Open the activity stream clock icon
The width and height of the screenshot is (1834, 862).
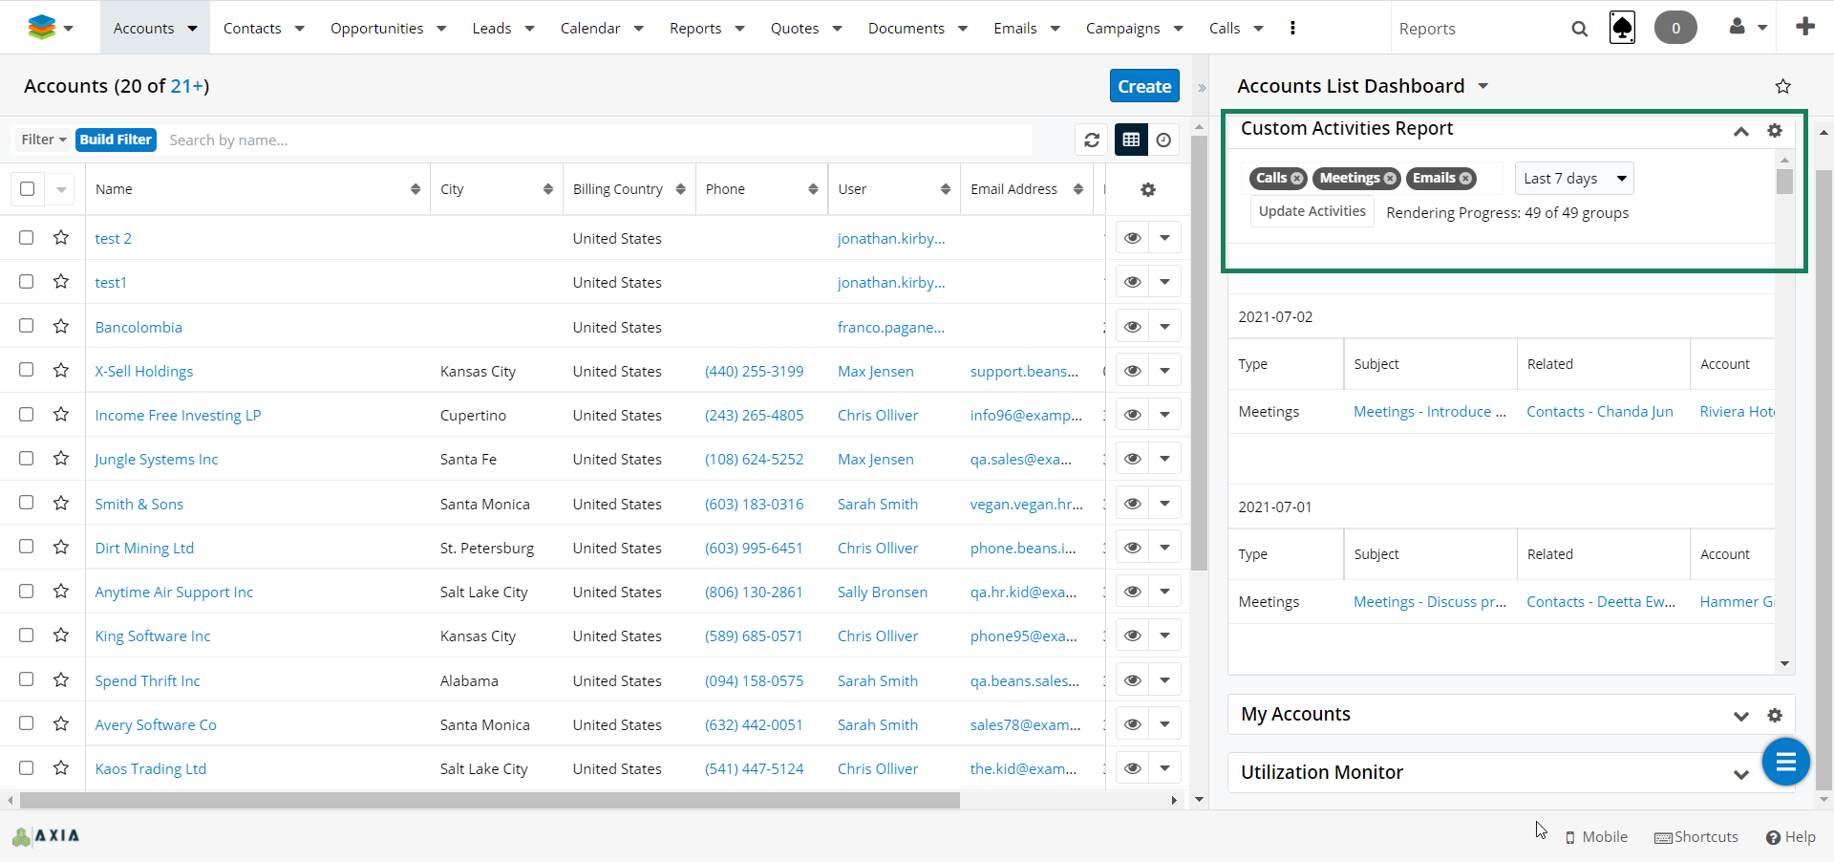(1163, 140)
